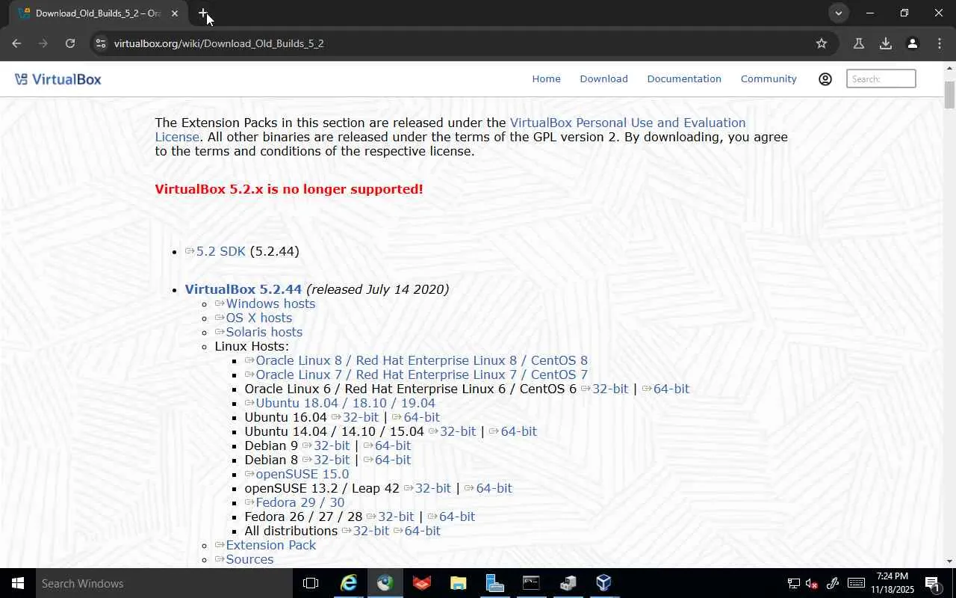Viewport: 956px width, 598px height.
Task: Download Ubuntu 16.04 64-bit package
Action: pyautogui.click(x=416, y=417)
